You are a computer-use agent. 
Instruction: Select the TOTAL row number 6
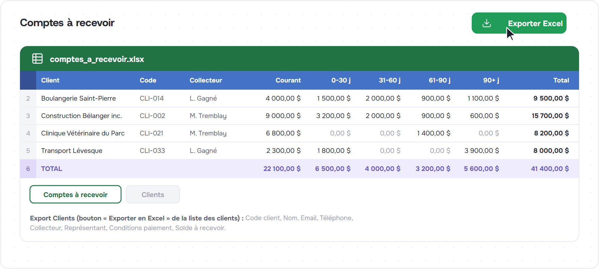28,169
